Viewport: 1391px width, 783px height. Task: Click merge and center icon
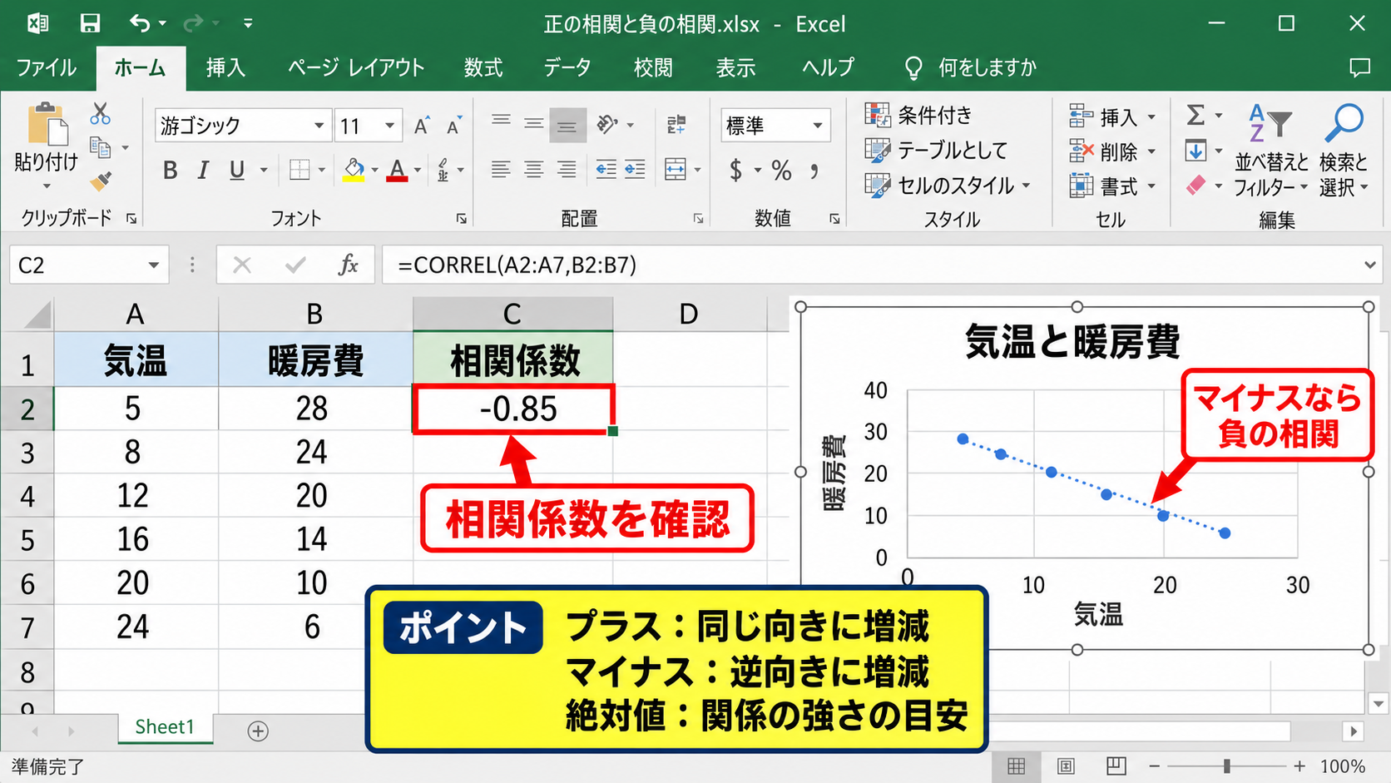tap(676, 170)
